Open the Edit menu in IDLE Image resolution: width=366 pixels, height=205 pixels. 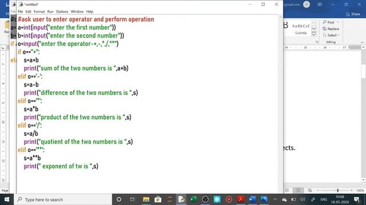point(28,11)
